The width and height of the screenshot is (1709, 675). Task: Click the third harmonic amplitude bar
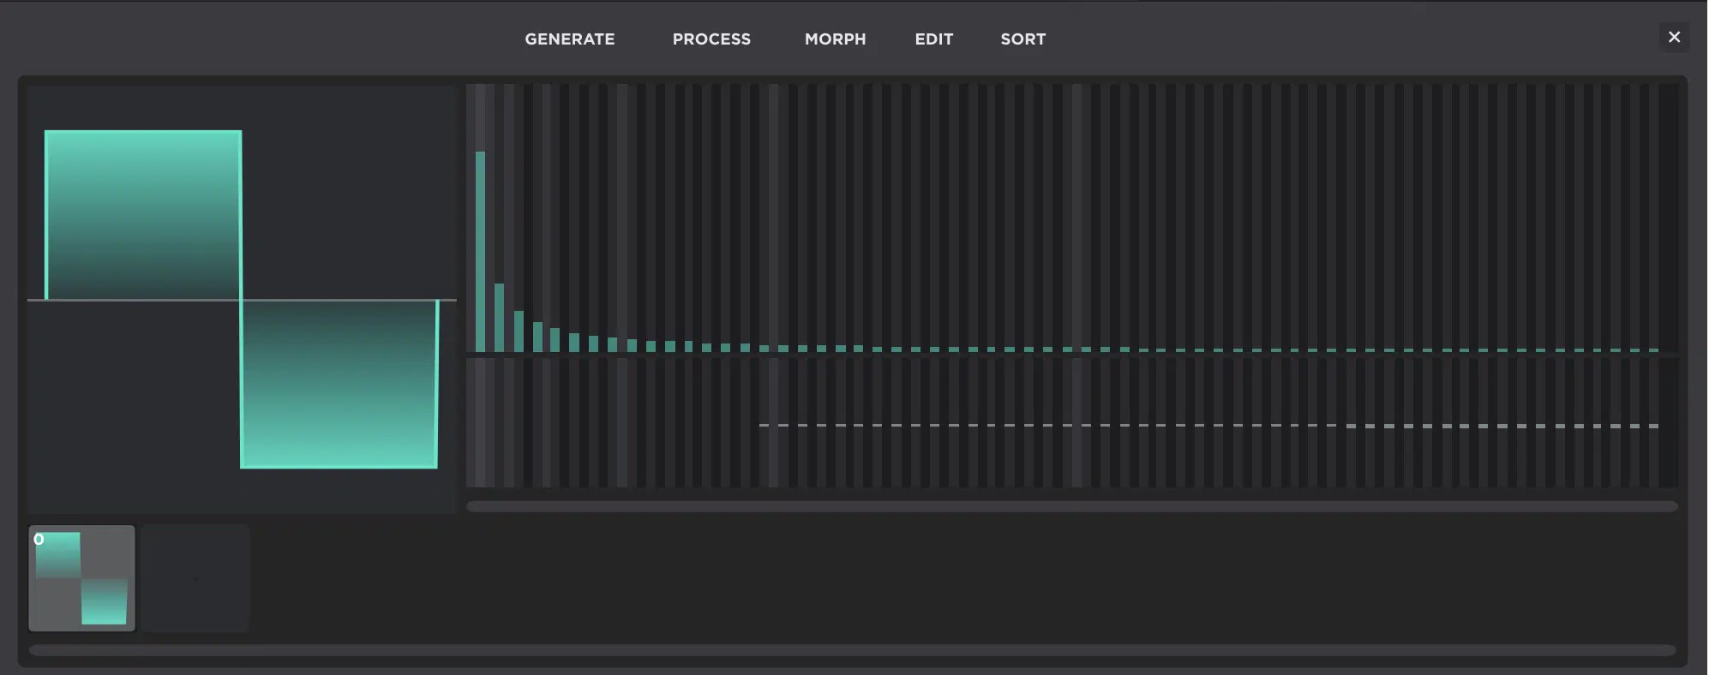(x=519, y=331)
